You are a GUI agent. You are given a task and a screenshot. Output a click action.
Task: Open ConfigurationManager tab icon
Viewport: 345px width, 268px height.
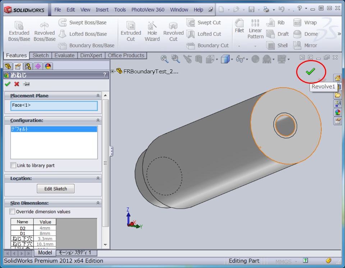28,66
